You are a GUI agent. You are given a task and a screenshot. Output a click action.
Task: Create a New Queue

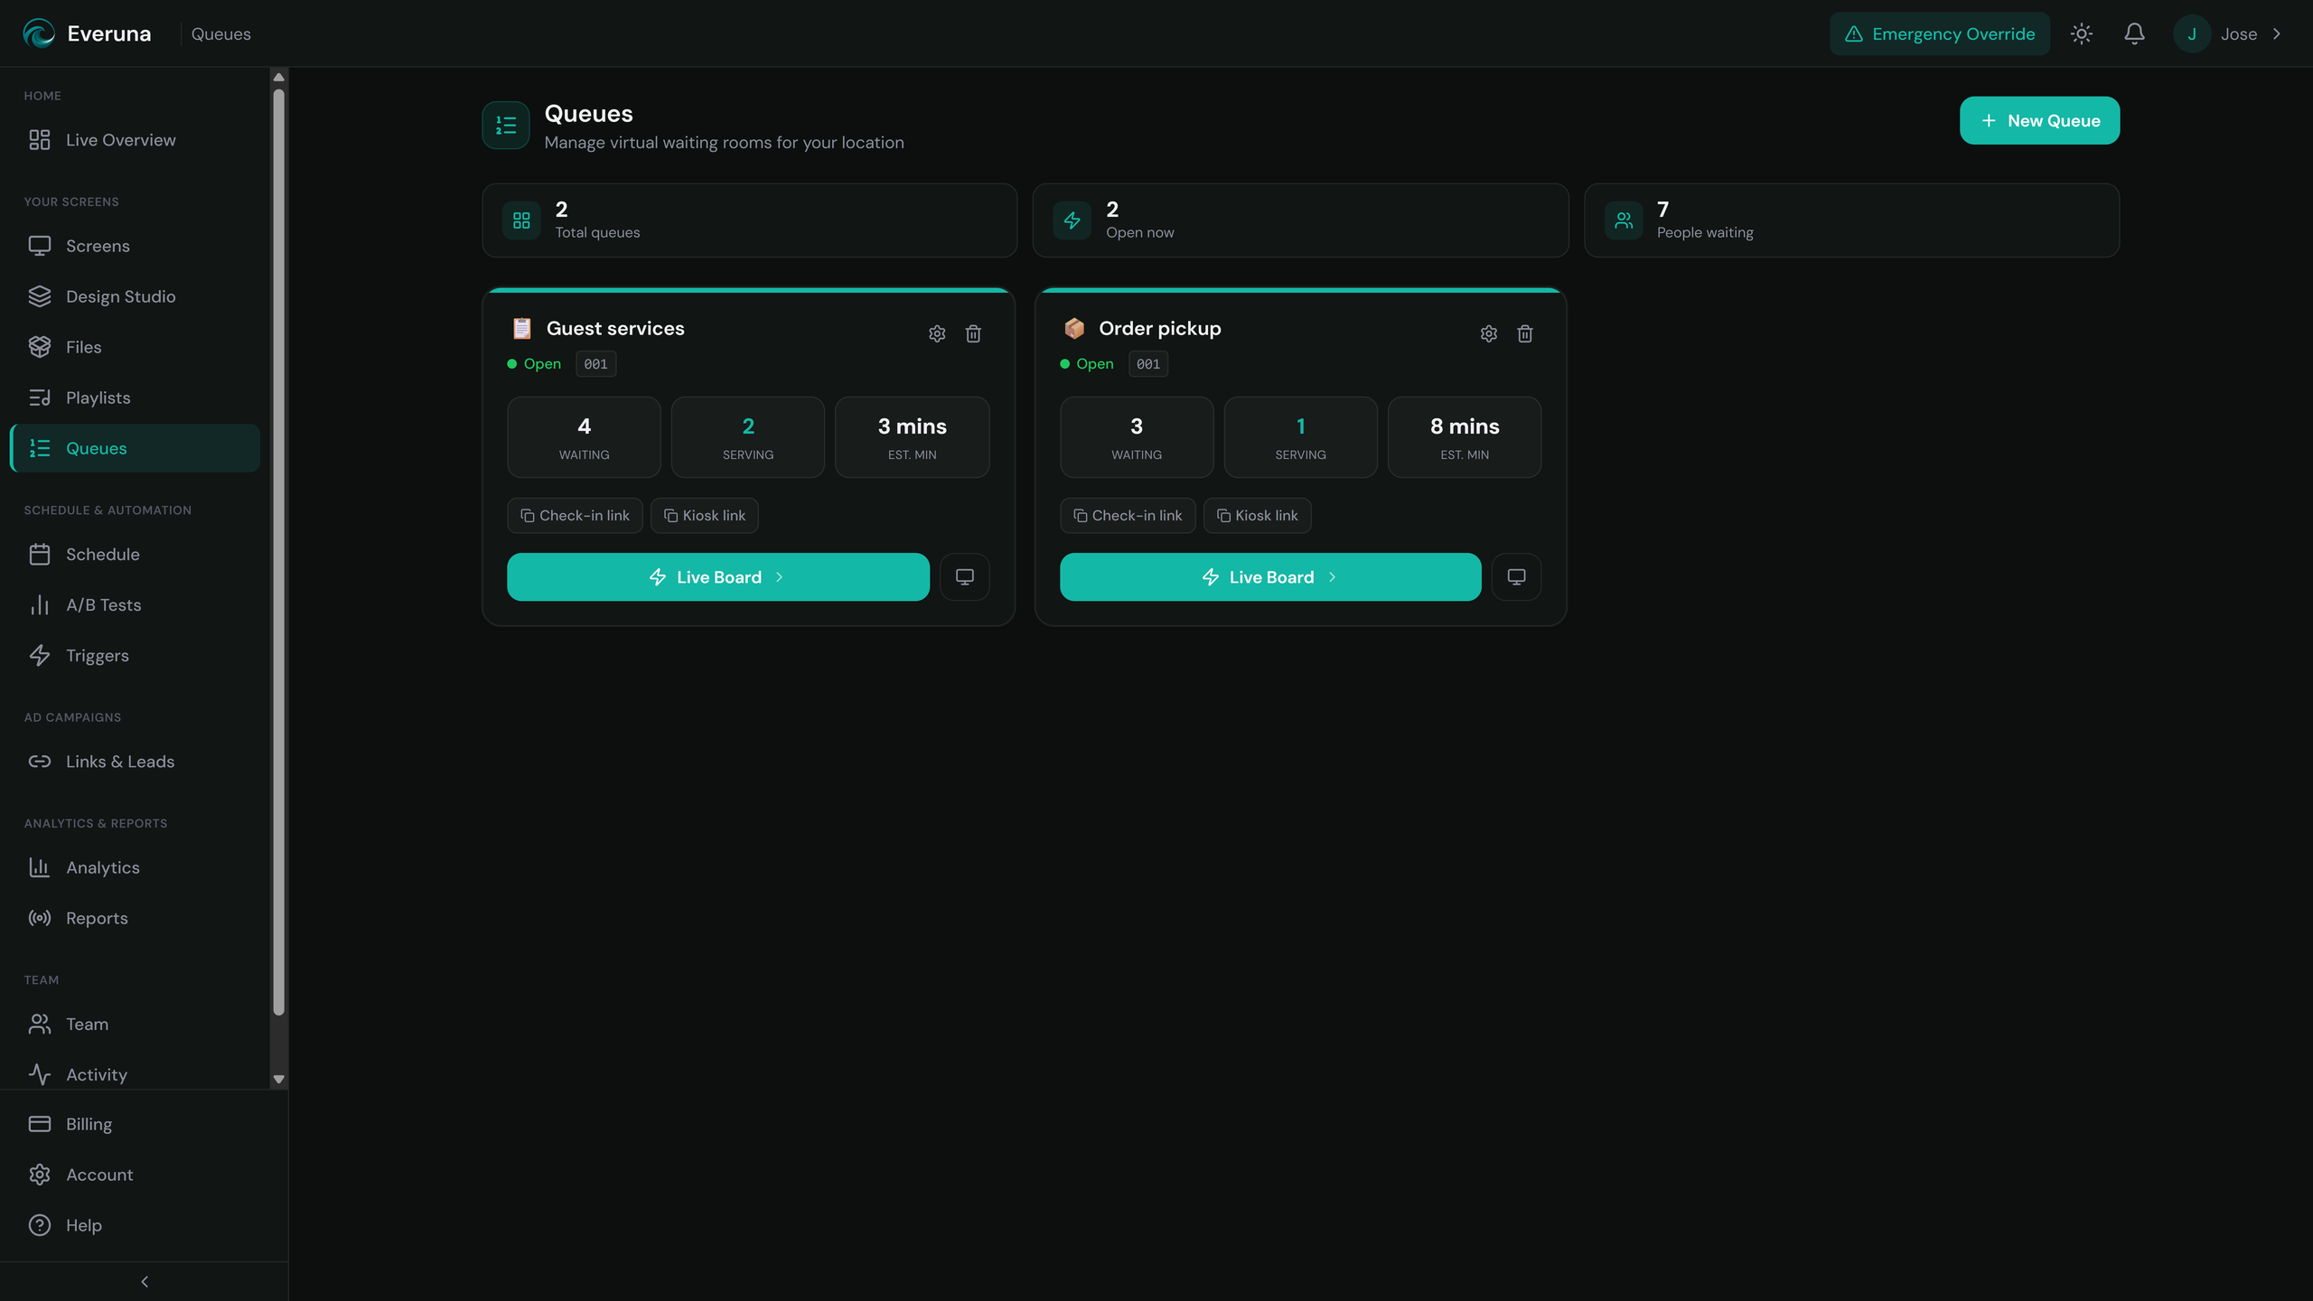point(2039,120)
